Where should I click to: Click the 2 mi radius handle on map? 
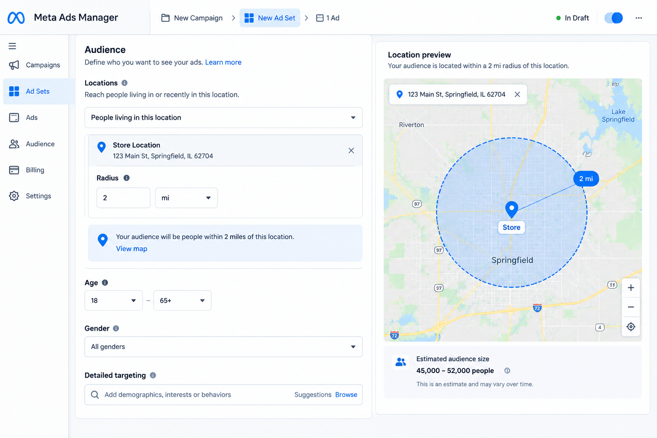(586, 179)
